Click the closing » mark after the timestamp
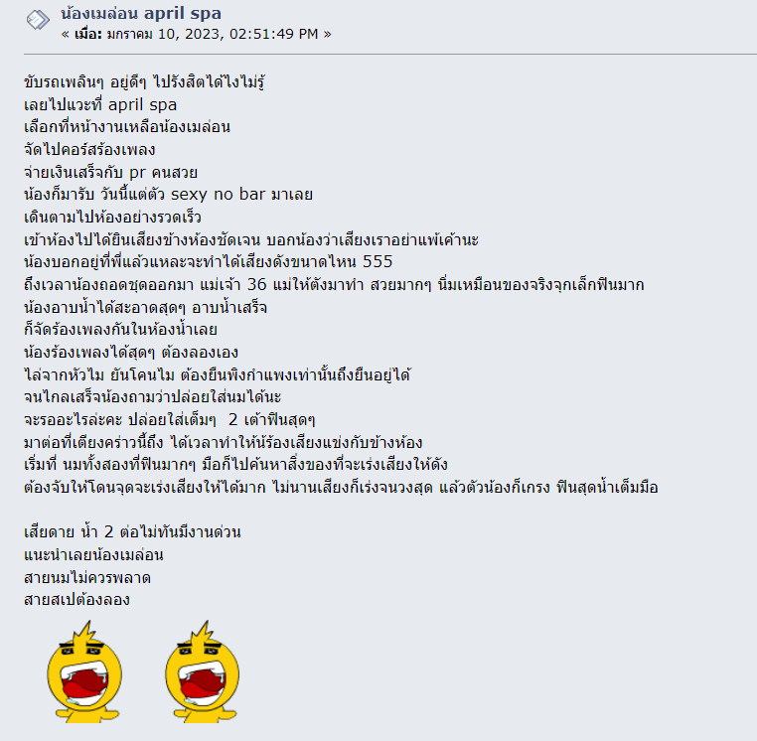757x741 pixels. tap(327, 35)
